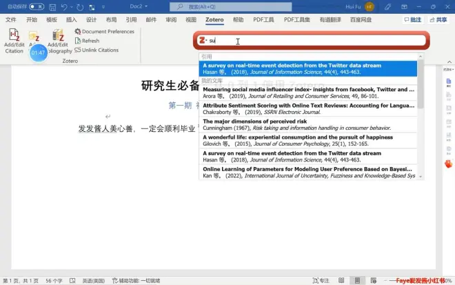Click the touch/mouse mode icon in title bar
This screenshot has width=455, height=285.
tap(92, 7)
